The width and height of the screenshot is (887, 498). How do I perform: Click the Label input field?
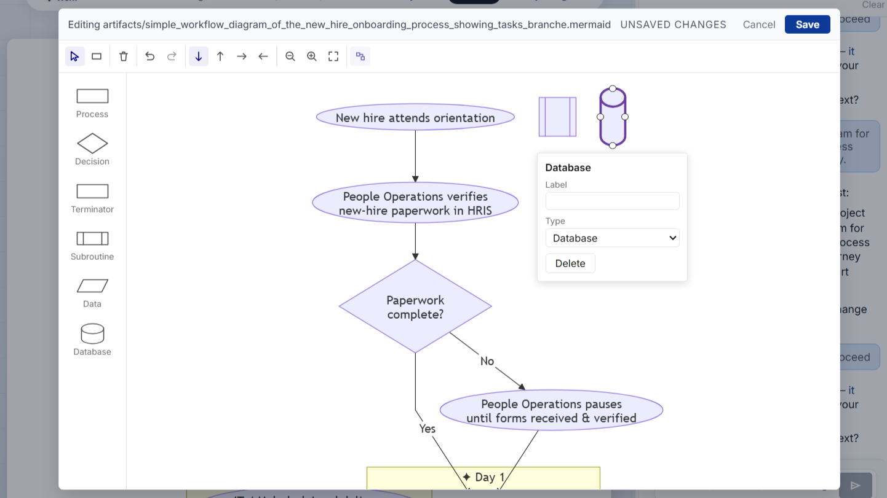coord(613,201)
